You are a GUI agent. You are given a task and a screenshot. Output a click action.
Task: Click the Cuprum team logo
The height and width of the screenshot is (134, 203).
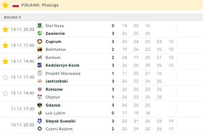pyautogui.click(x=40, y=42)
